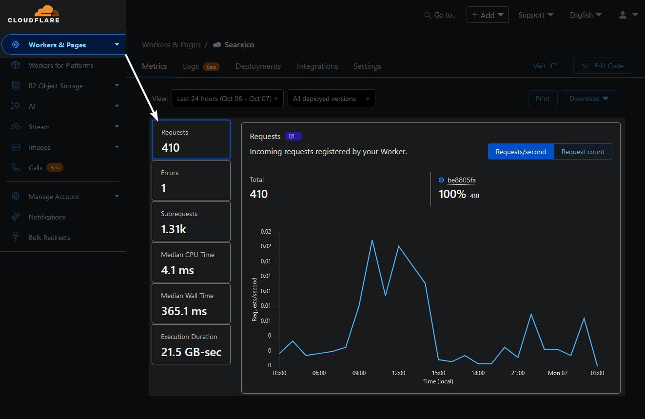This screenshot has height=419, width=645.
Task: Expand the Stream submenu arrow
Action: [117, 127]
